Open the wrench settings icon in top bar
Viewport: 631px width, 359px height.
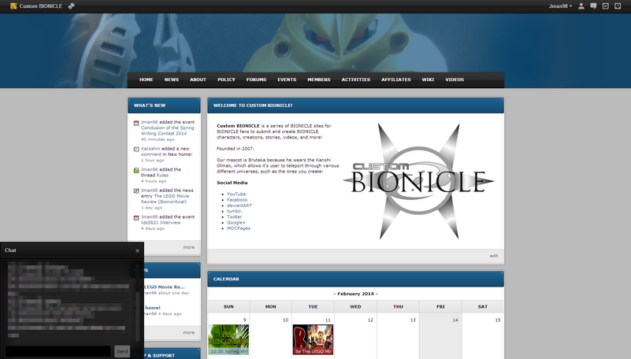click(x=71, y=6)
